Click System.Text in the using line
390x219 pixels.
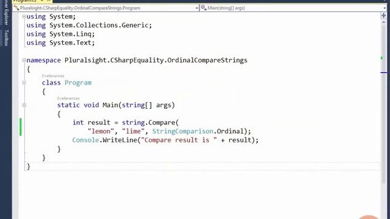click(x=70, y=43)
